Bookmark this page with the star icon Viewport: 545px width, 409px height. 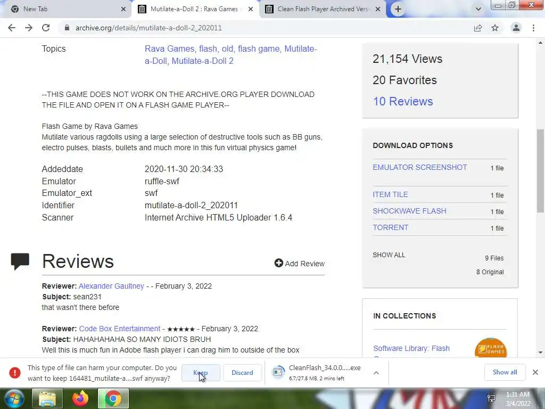(x=495, y=28)
